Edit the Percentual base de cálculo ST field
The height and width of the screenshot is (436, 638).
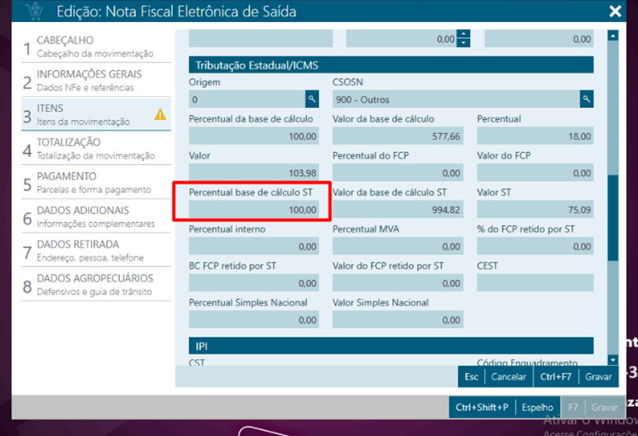[x=254, y=211]
